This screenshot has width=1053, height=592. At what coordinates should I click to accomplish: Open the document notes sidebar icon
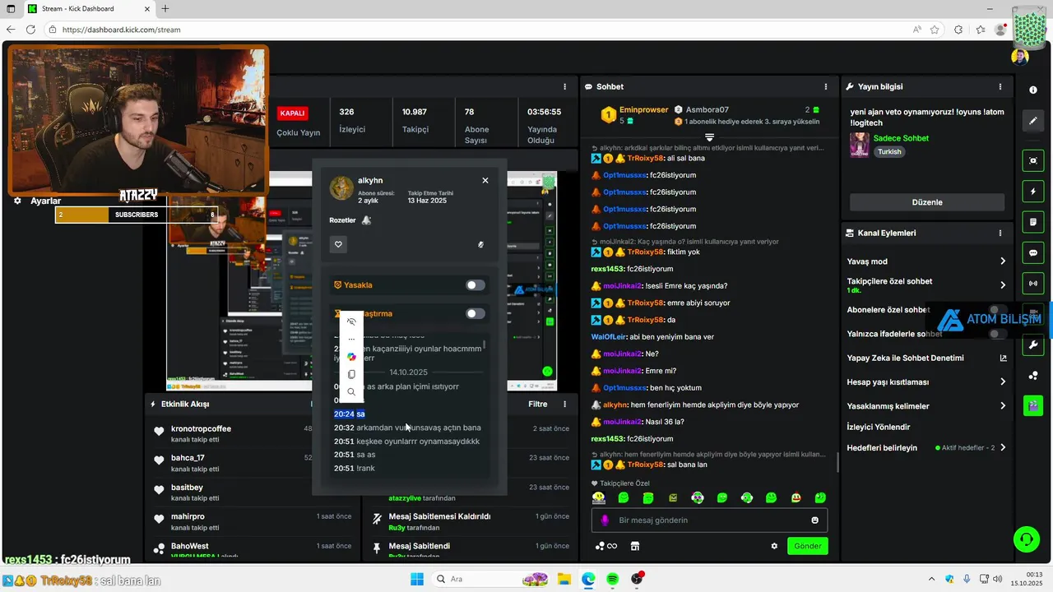[1033, 222]
